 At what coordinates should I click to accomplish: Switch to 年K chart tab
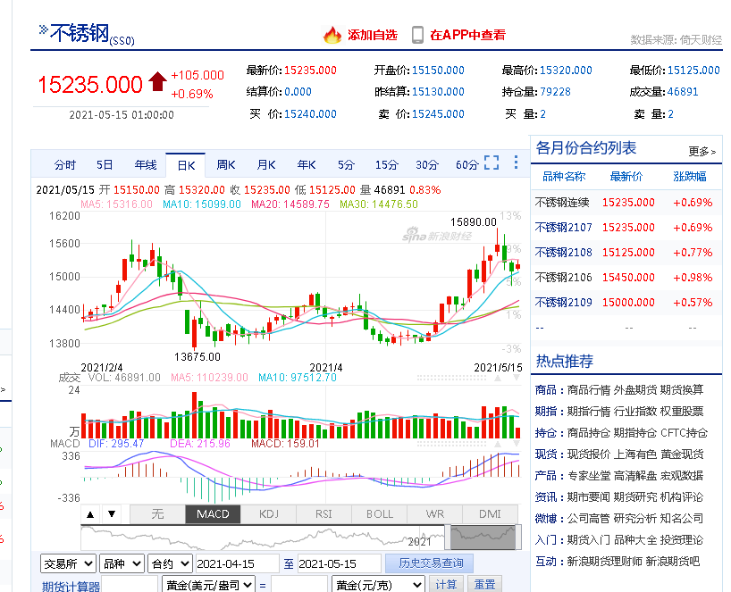click(307, 165)
